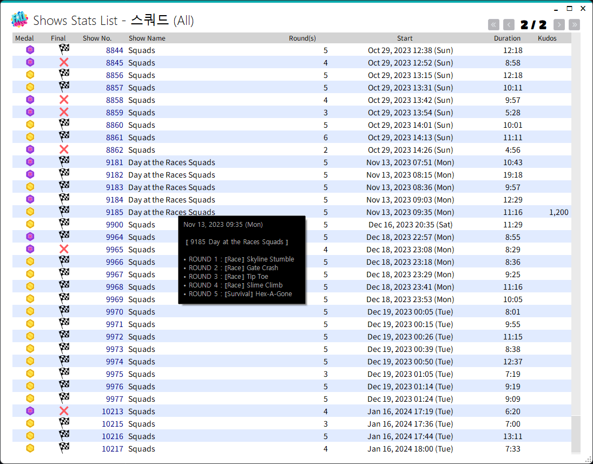
Task: Jump to the last page
Action: click(574, 25)
